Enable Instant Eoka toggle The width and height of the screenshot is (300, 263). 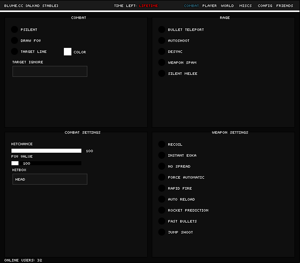162,155
